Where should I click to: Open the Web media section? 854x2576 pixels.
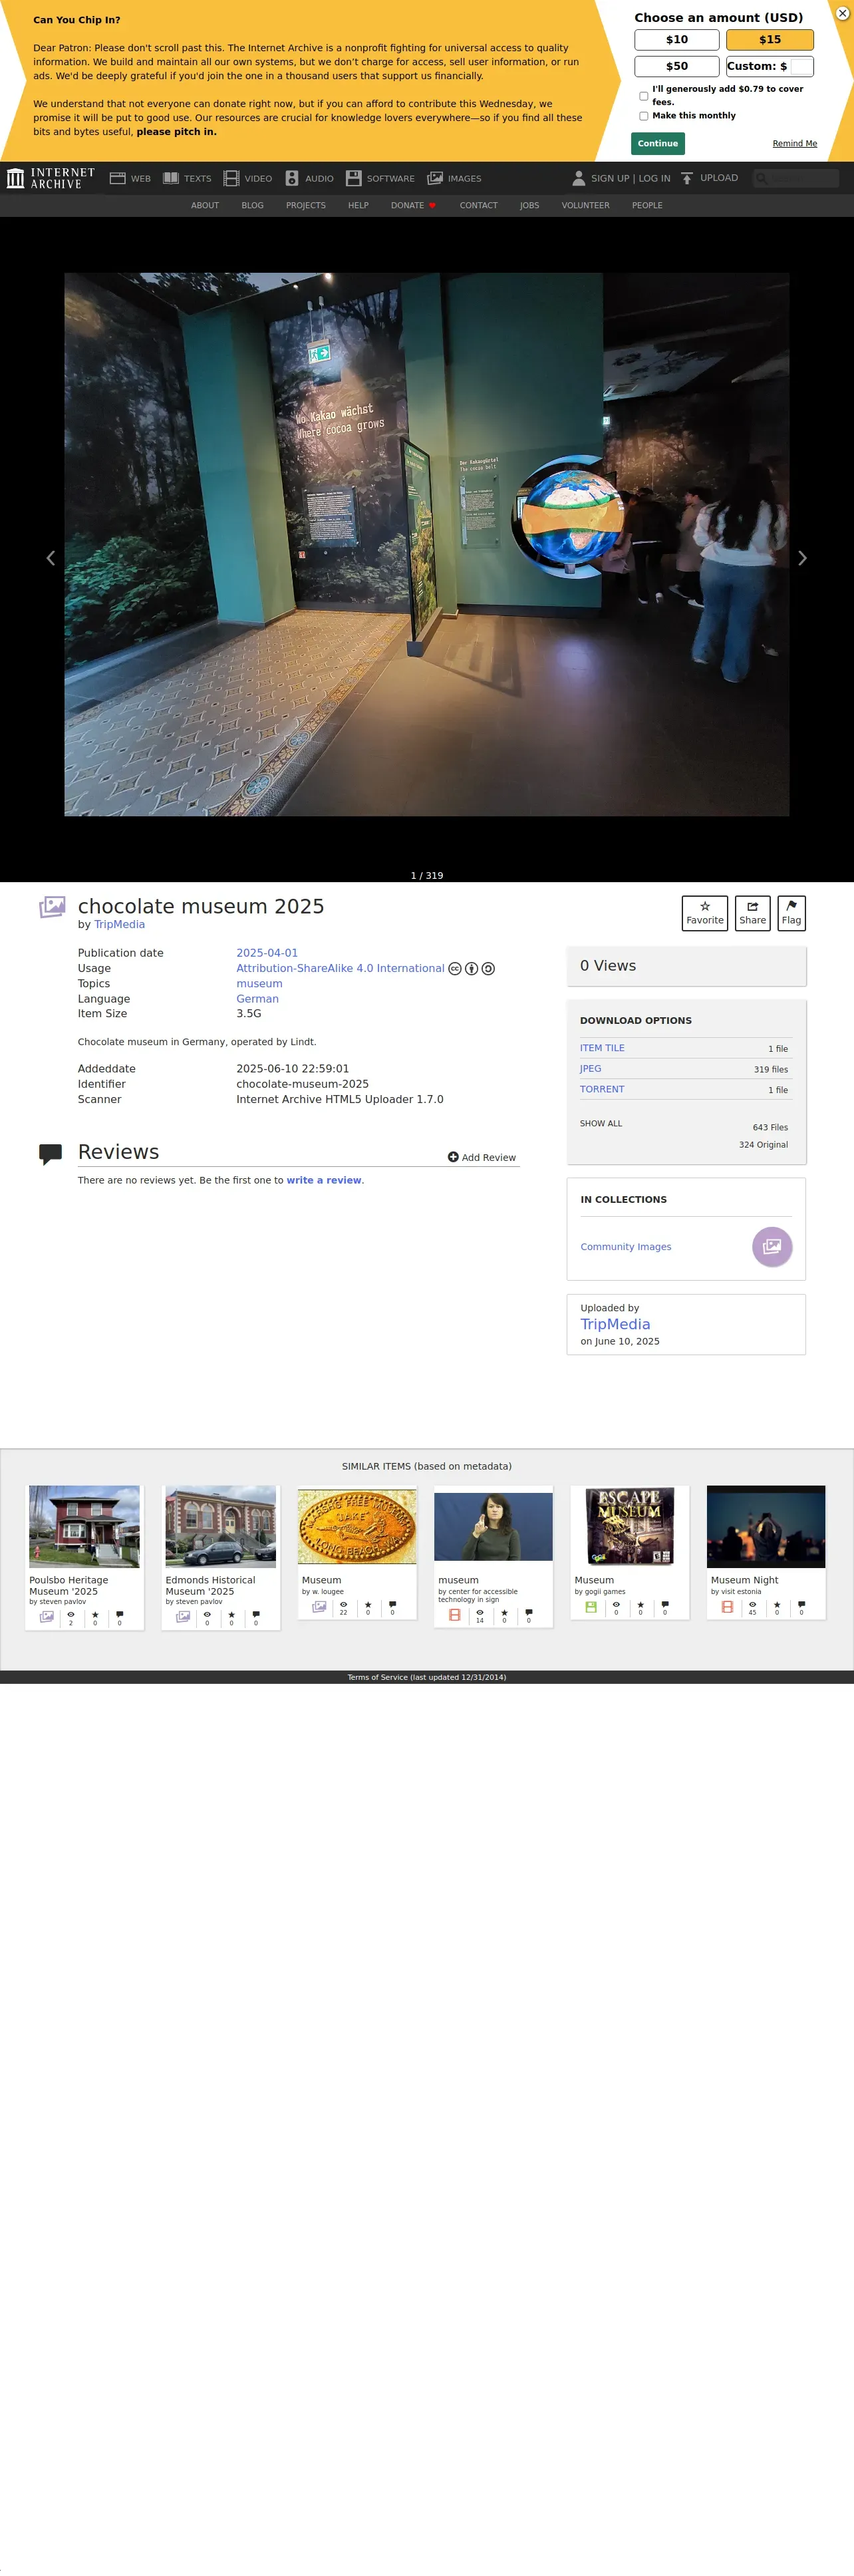pos(130,178)
